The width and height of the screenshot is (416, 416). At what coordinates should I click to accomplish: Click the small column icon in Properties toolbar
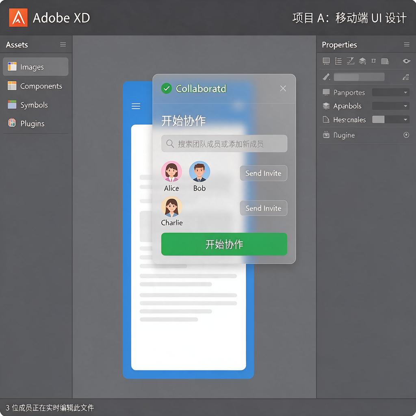click(374, 61)
